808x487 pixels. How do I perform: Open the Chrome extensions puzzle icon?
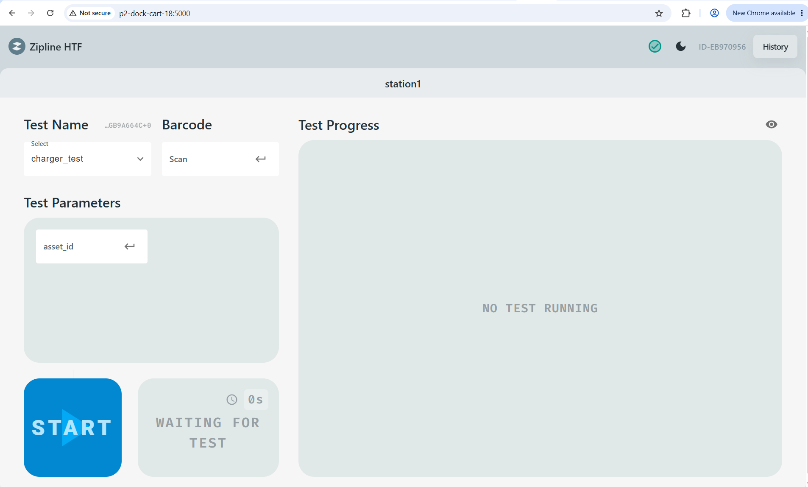(686, 13)
